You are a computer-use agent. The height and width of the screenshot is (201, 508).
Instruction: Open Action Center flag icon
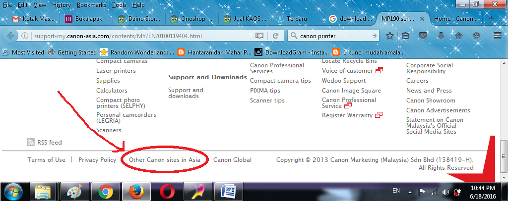(422, 192)
